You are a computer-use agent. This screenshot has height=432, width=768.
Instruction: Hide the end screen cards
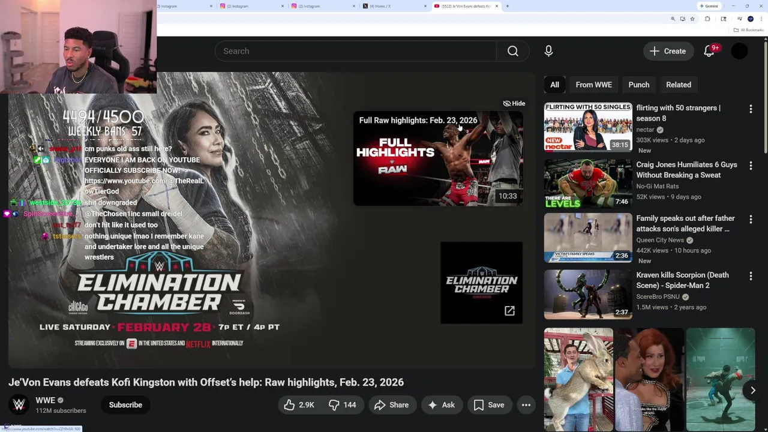pos(514,103)
